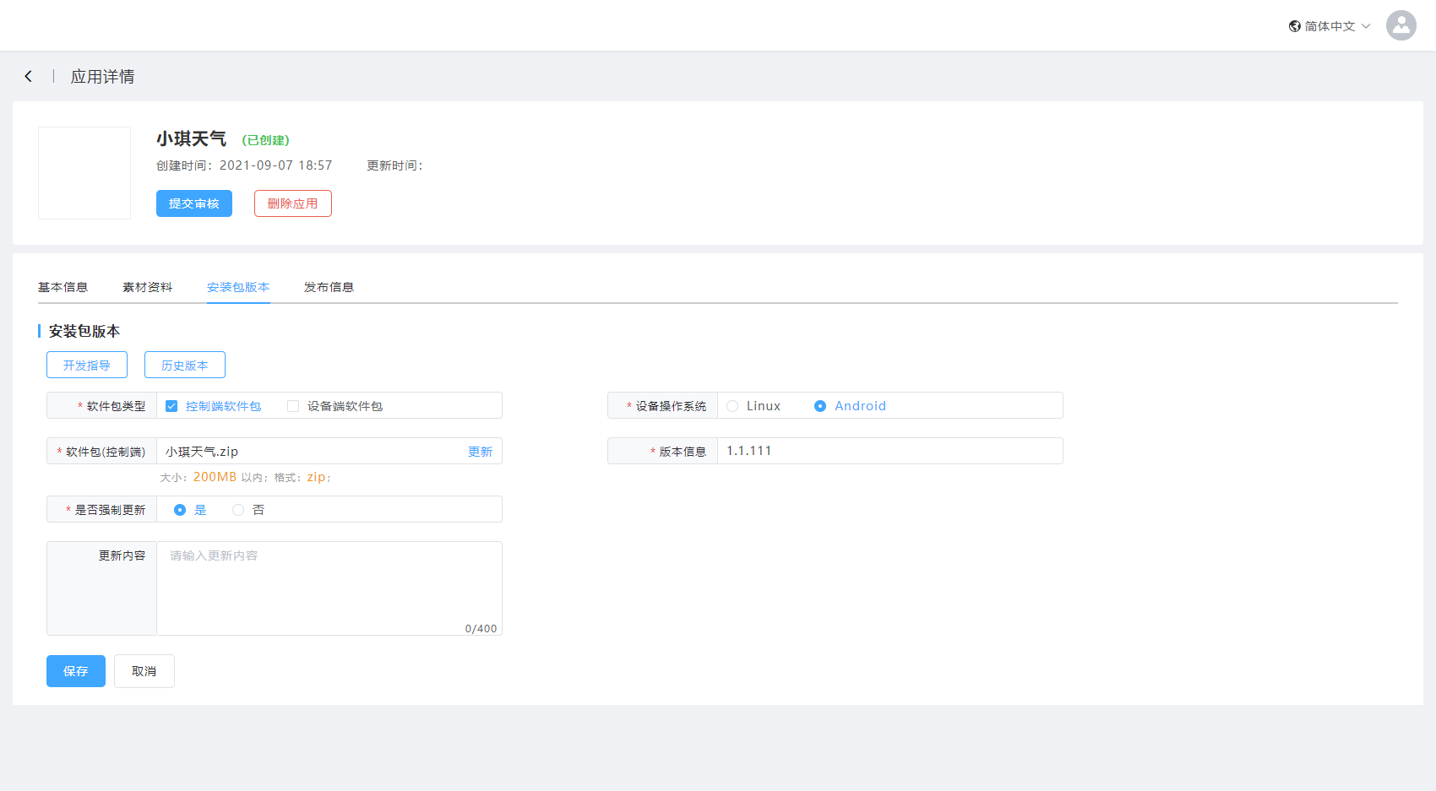Click the 删除应用 button

(x=293, y=203)
